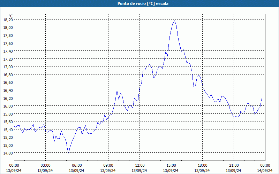Select the 15,40 y-axis label
Image resolution: width=279 pixels, height=174 pixels.
[8, 129]
